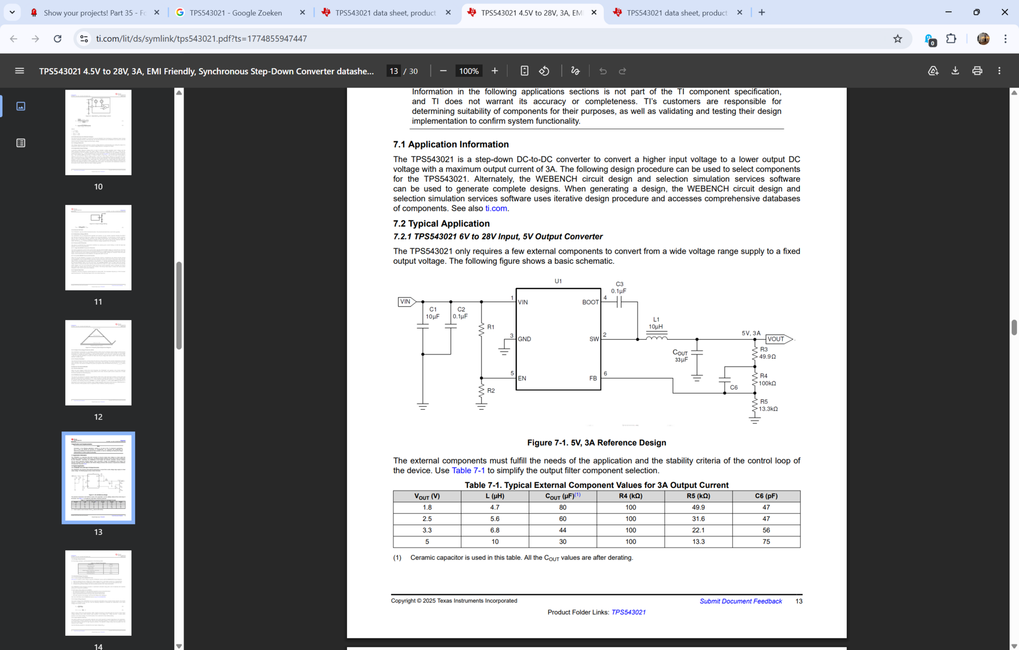
Task: Click the '7.2 Typical Application' heading
Action: click(x=441, y=224)
